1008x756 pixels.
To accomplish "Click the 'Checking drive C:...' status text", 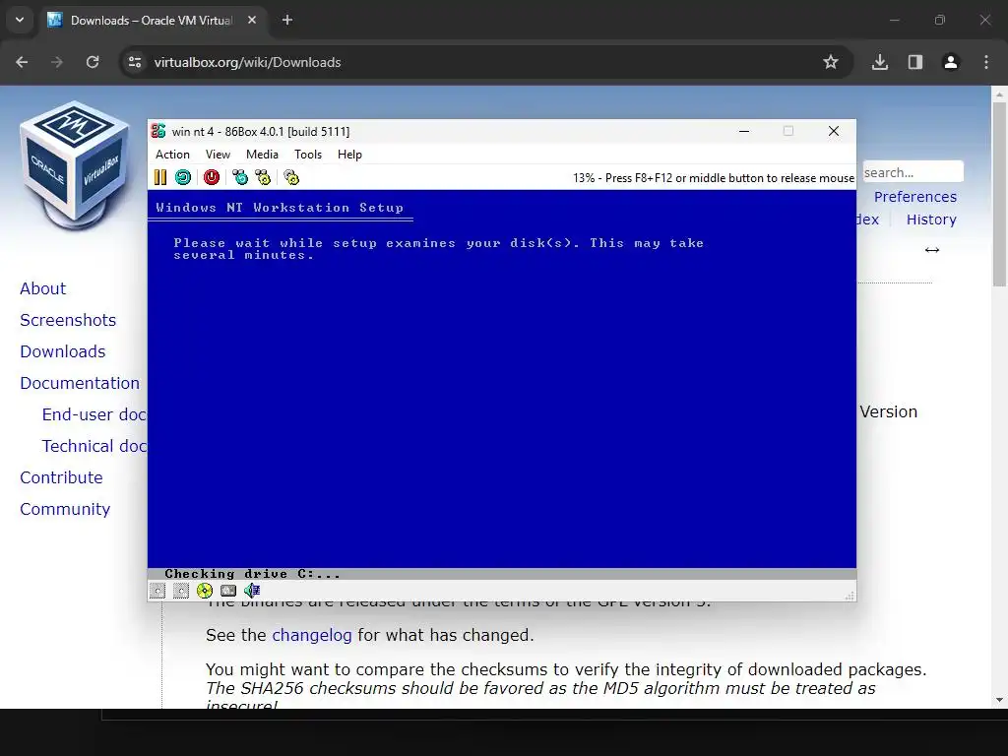I will [x=252, y=574].
